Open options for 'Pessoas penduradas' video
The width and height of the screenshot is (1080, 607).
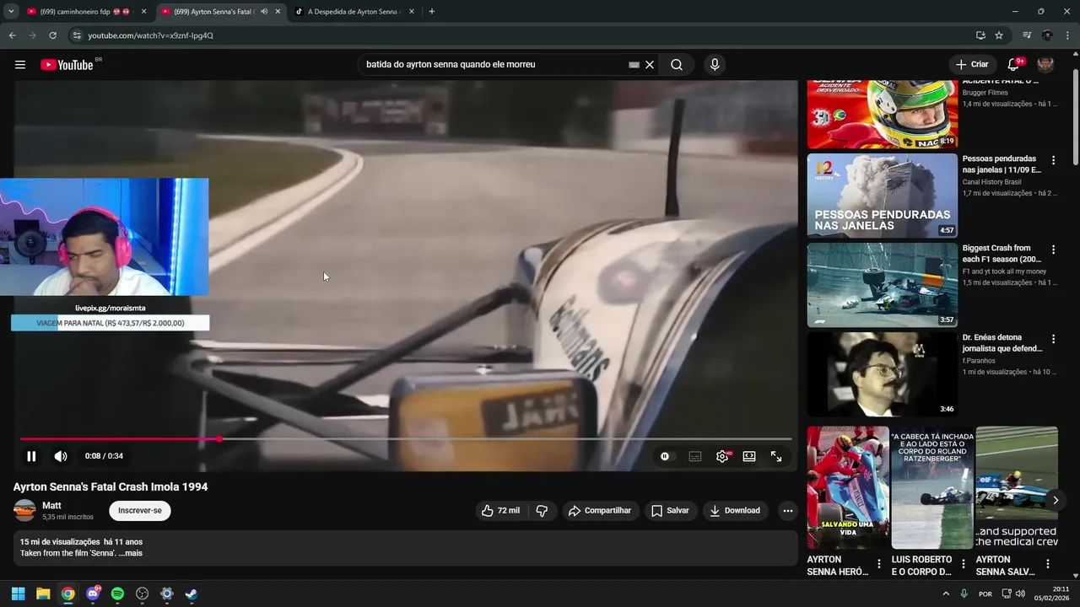pos(1053,160)
